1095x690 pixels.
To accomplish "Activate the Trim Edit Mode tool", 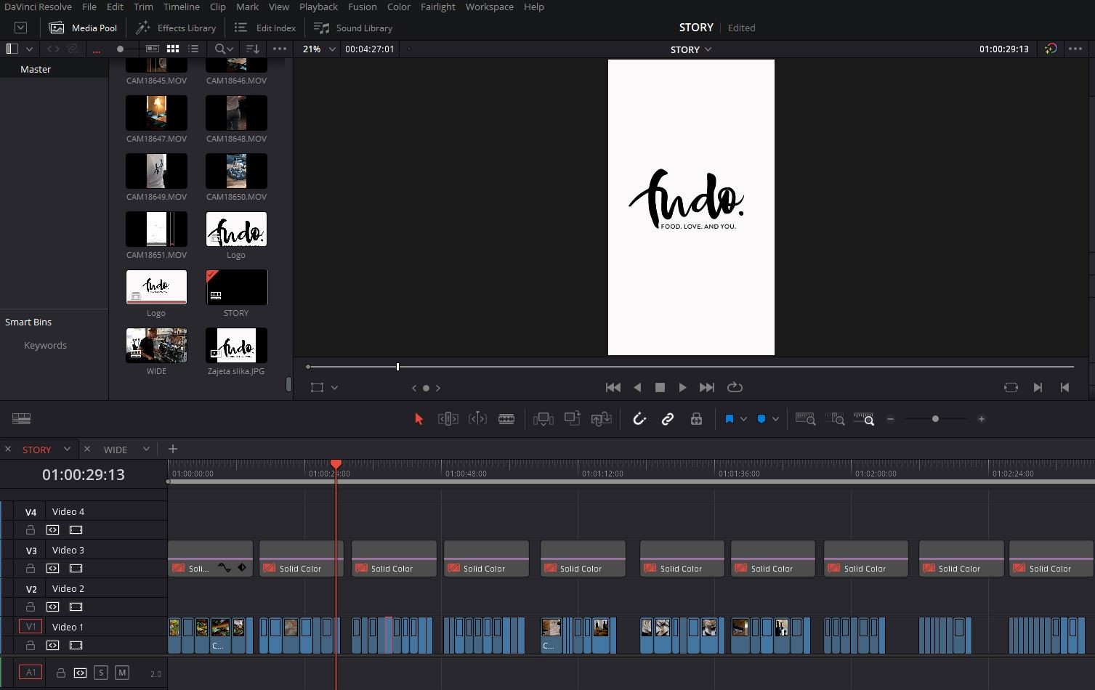I will [448, 419].
